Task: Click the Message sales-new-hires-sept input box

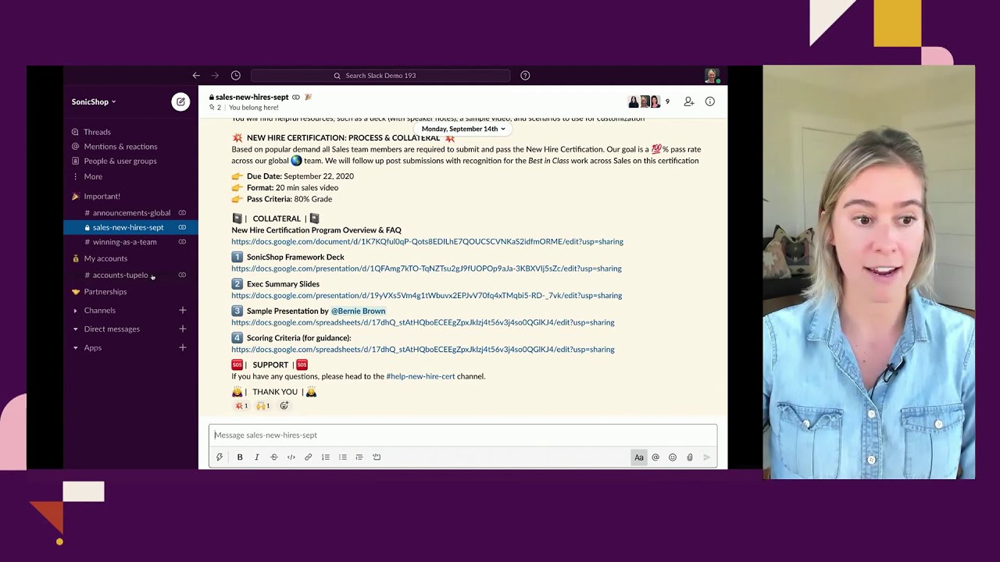Action: click(462, 436)
